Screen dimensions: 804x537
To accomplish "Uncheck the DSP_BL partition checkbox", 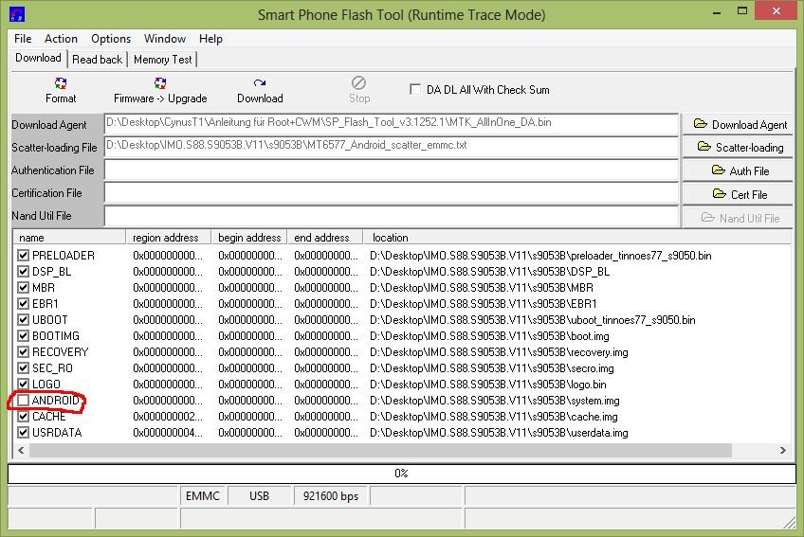I will pyautogui.click(x=23, y=272).
